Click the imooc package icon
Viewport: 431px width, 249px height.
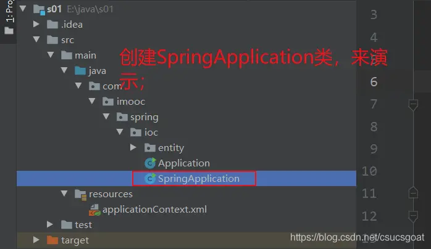(108, 102)
